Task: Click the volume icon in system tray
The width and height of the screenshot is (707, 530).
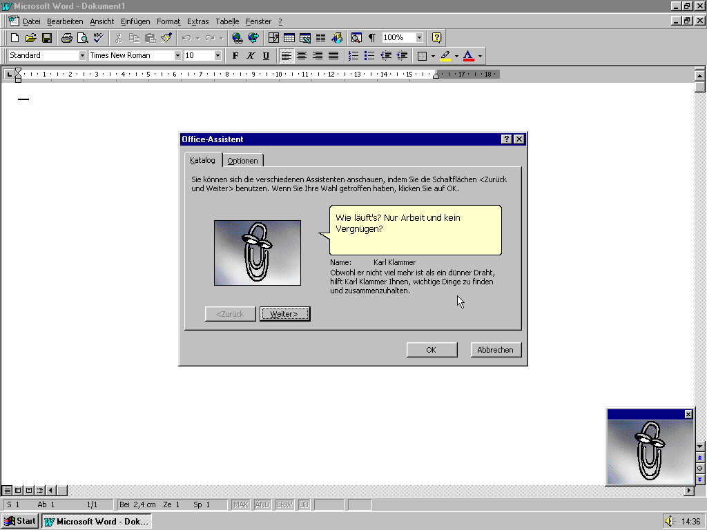Action: coord(669,522)
